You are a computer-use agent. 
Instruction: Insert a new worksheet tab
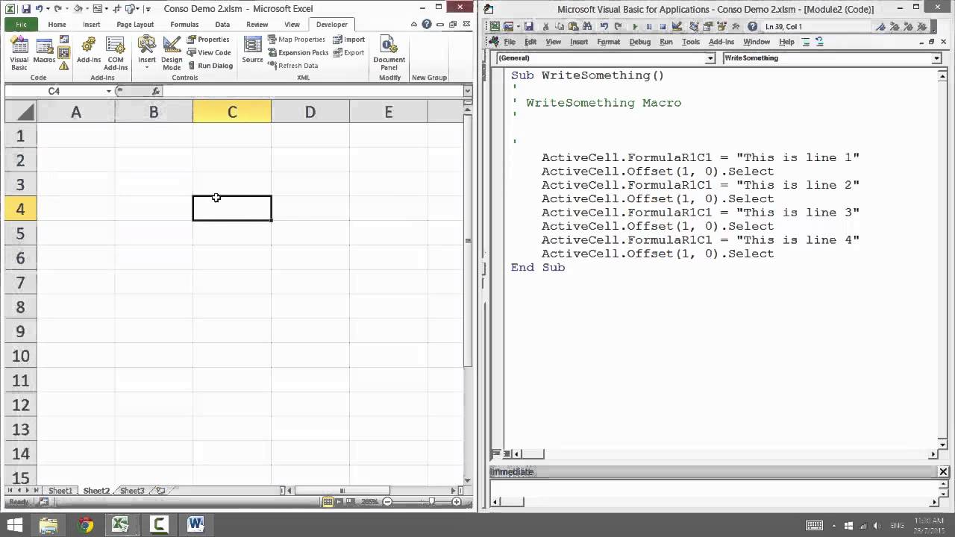click(160, 491)
